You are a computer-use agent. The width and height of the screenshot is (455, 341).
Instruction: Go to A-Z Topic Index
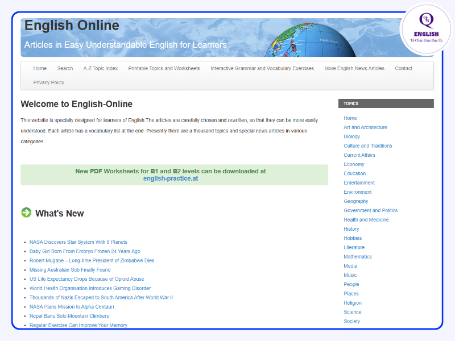point(101,68)
